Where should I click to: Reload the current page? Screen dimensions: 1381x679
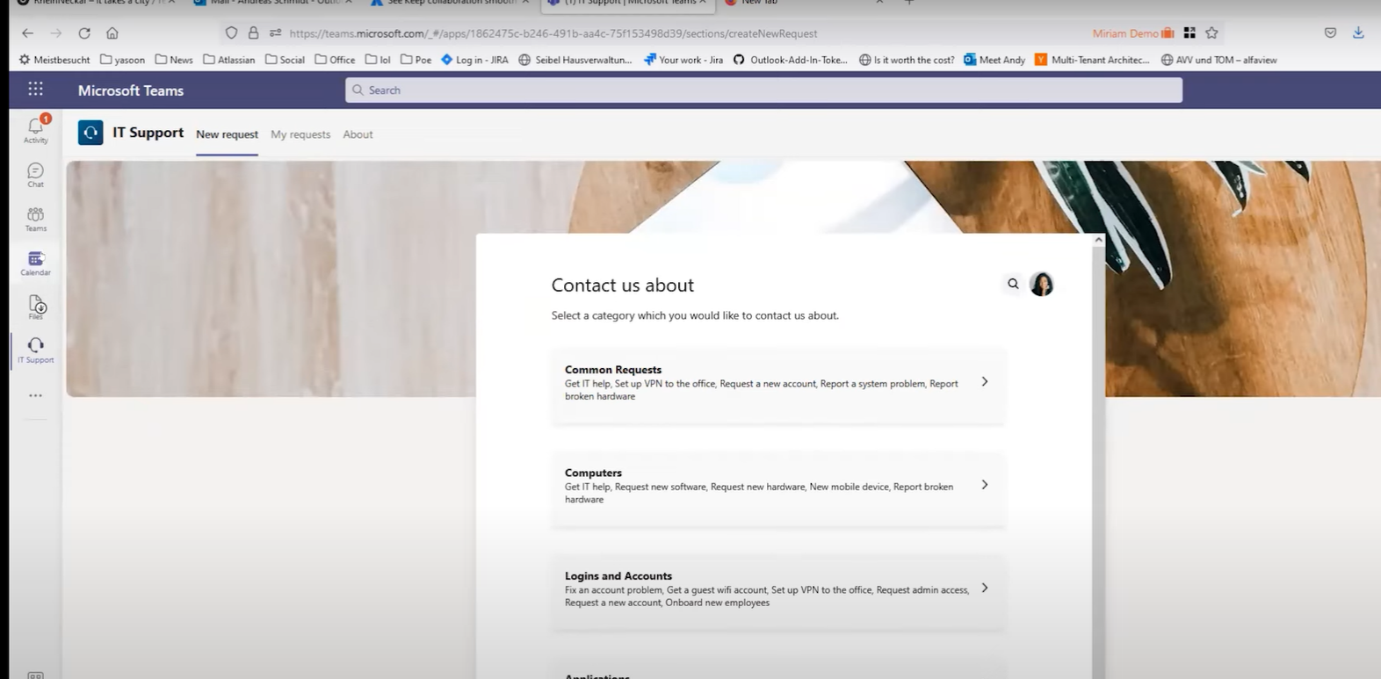click(84, 33)
